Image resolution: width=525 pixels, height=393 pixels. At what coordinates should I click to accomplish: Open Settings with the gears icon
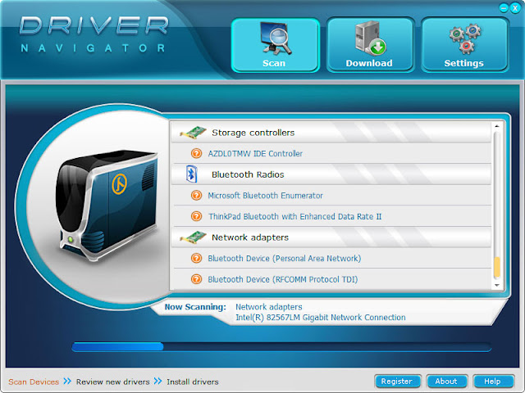(465, 45)
